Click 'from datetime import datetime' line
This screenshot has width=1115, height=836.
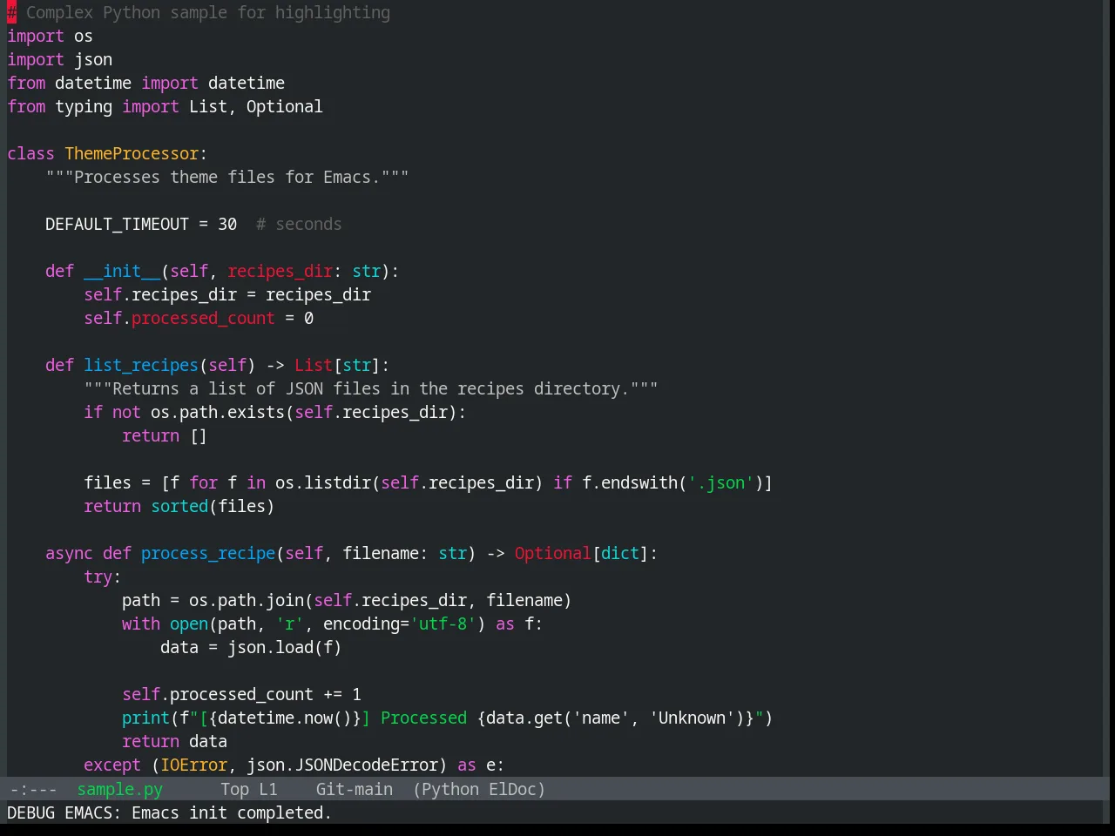(x=145, y=83)
